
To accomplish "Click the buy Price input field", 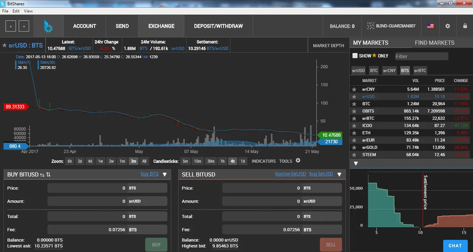I will pyautogui.click(x=88, y=188).
